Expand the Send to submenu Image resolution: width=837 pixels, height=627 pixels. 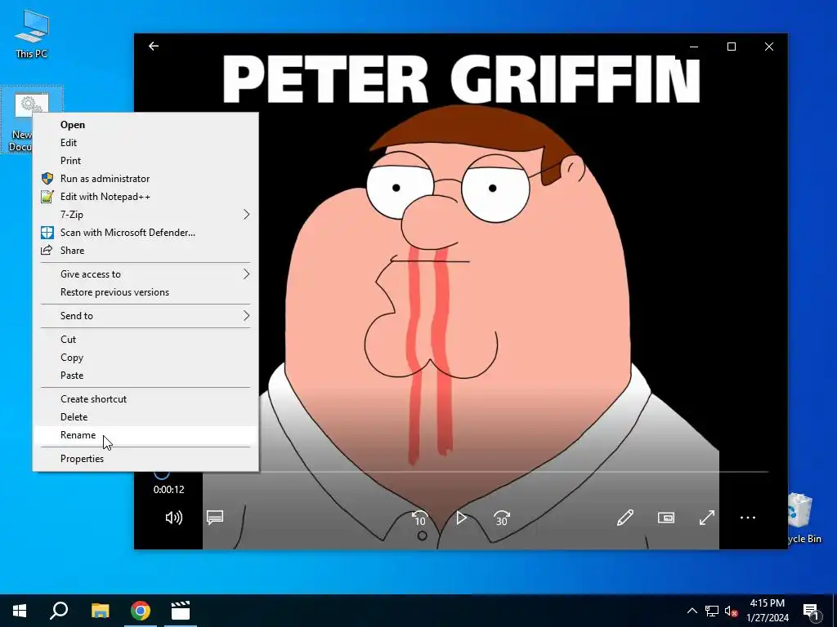coord(145,316)
